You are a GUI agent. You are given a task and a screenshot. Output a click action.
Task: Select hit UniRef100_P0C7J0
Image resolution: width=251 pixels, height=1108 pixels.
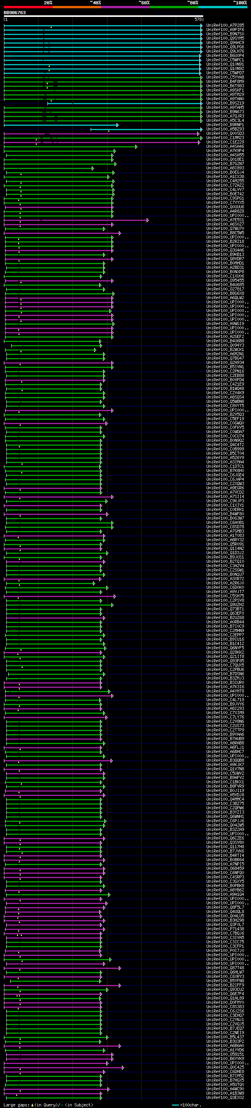click(x=225, y=950)
